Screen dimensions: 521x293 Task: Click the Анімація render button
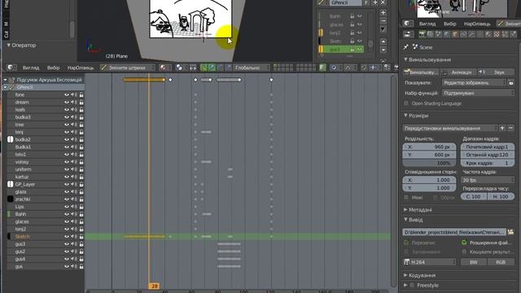(x=459, y=72)
